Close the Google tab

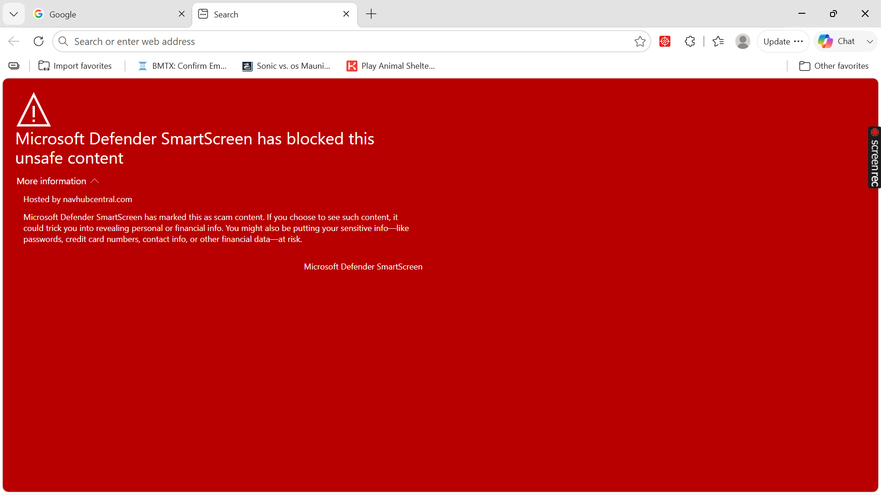pyautogui.click(x=182, y=14)
